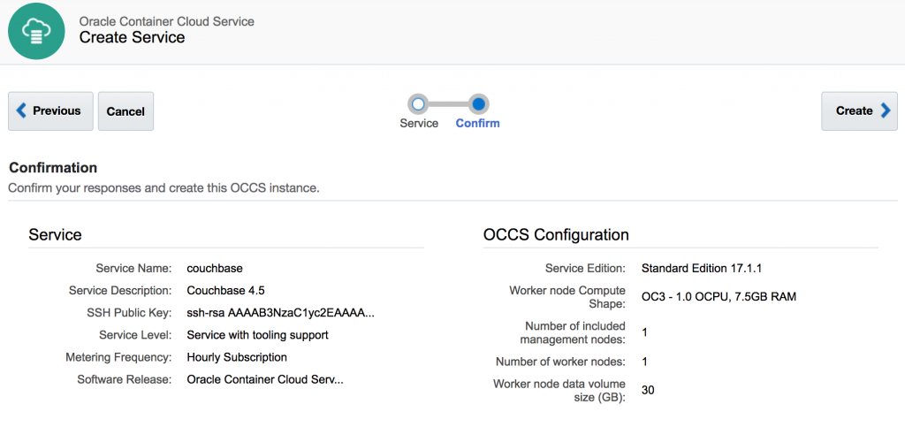
Task: Click the 'Software Release:' label
Action: 125,379
